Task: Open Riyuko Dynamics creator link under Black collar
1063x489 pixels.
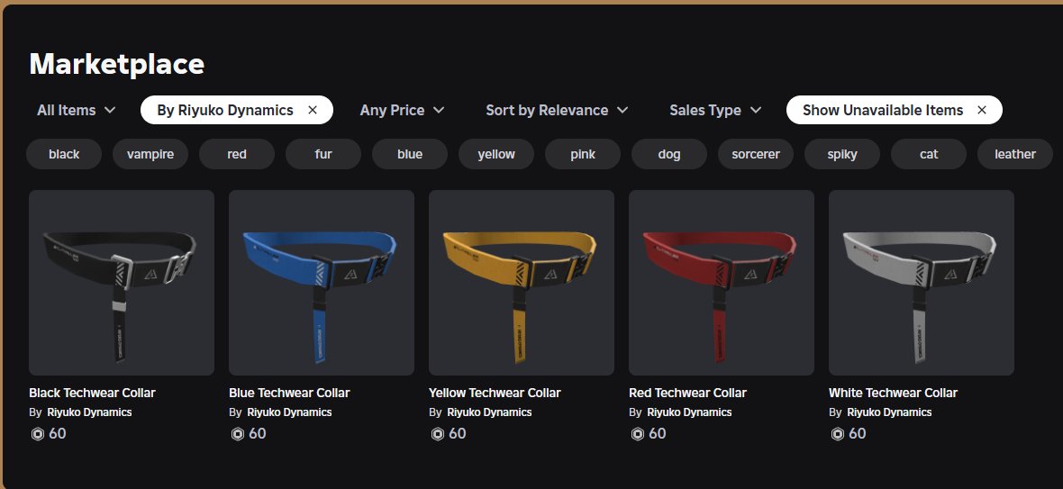Action: [x=89, y=412]
